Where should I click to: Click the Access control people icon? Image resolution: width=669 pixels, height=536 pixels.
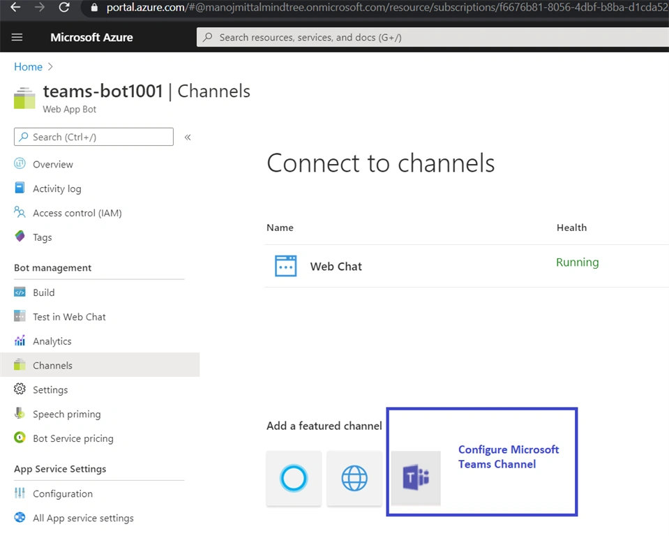pos(20,211)
